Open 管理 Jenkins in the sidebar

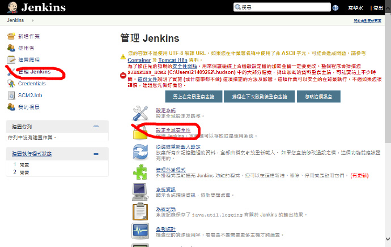(35, 72)
